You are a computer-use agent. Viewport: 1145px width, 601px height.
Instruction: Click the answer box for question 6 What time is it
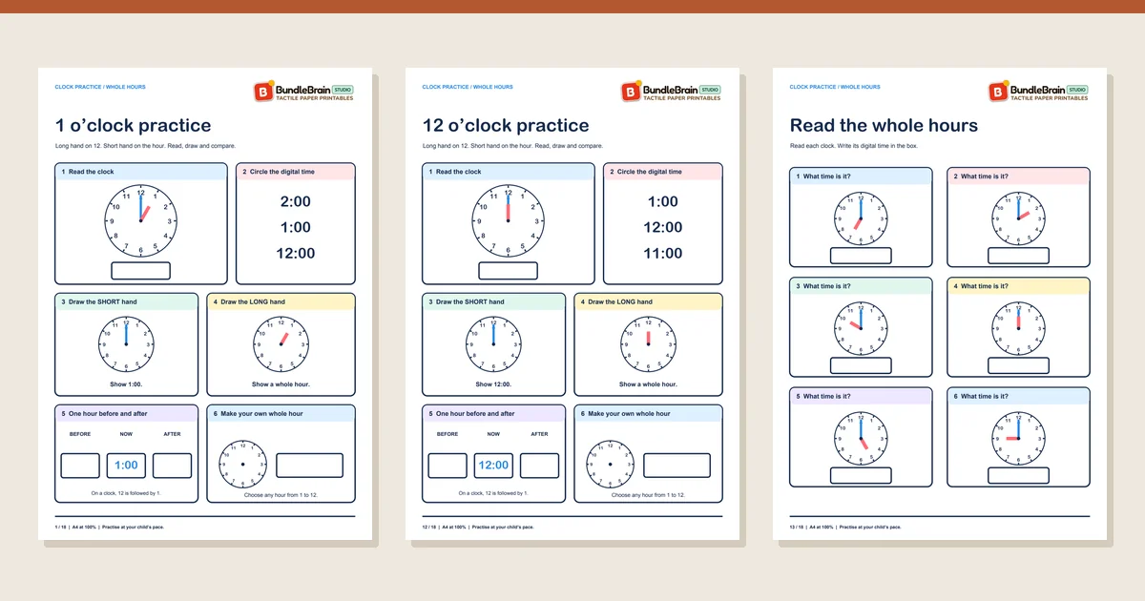(1018, 475)
